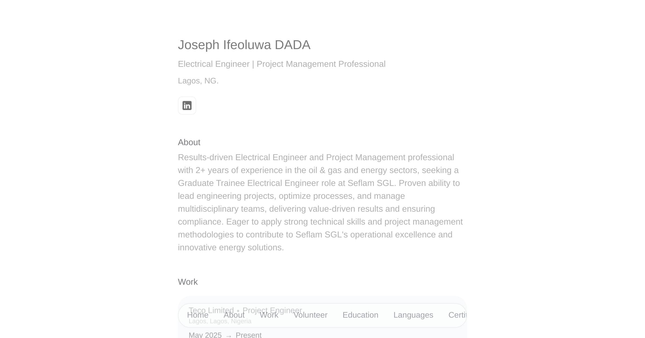The width and height of the screenshot is (645, 338).
Task: Open the LinkedIn profile icon
Action: click(x=187, y=105)
